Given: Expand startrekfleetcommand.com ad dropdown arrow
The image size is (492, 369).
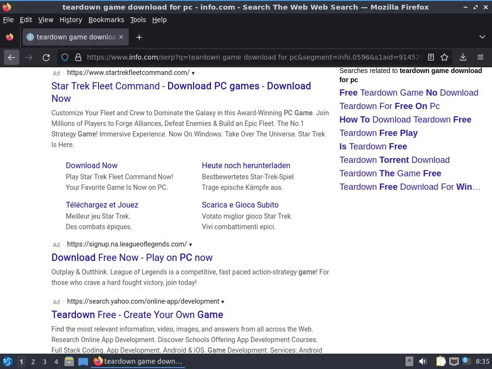Looking at the screenshot, I should tap(193, 73).
